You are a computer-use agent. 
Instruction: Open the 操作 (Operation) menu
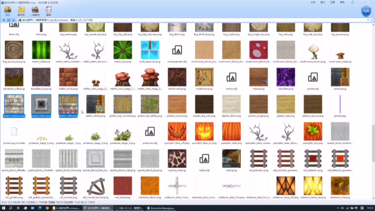(322, 3)
